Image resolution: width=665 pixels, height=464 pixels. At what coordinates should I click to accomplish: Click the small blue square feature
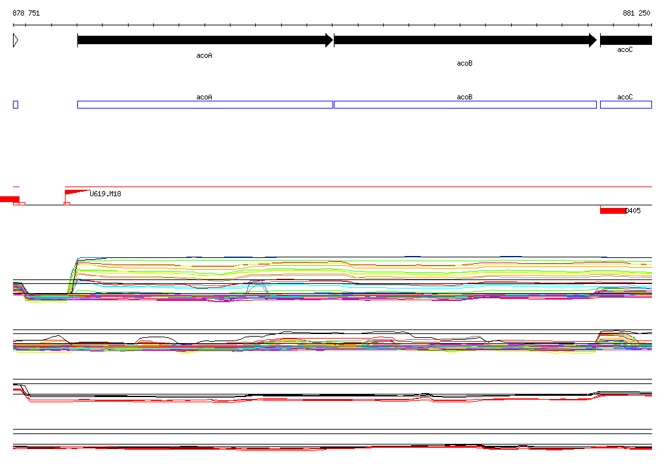tap(16, 105)
